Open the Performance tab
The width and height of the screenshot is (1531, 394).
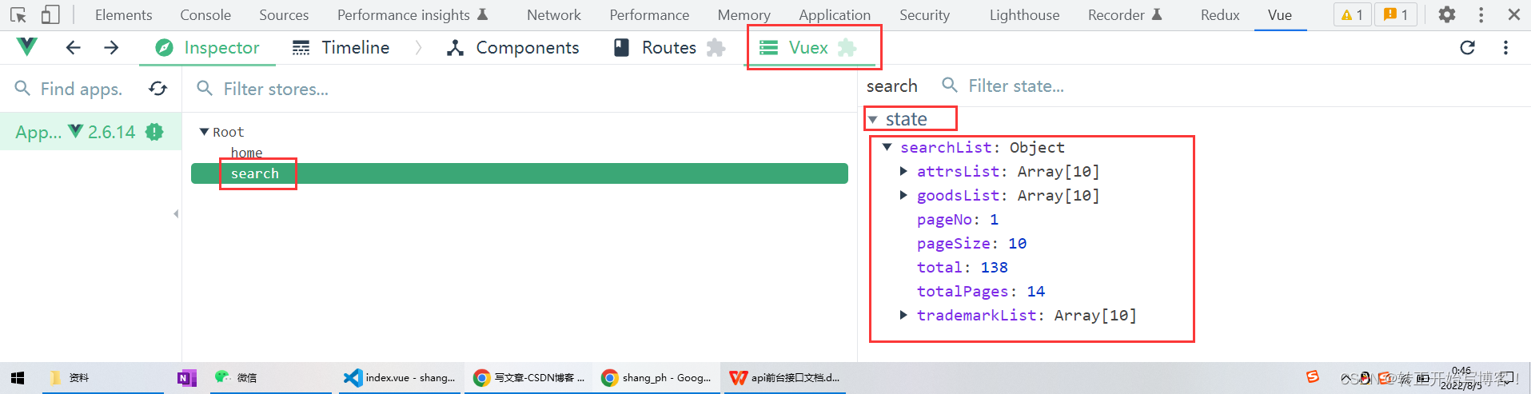[649, 14]
